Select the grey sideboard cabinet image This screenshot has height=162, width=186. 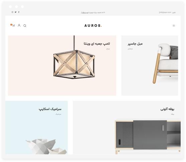point(148,137)
